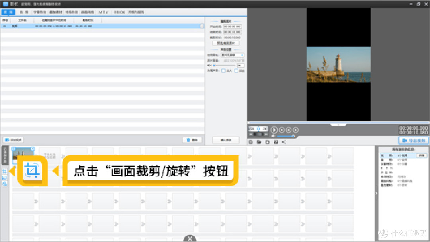This screenshot has width=430, height=242.
Task: Click the snapshot image icon under the player
Action: click(x=276, y=142)
